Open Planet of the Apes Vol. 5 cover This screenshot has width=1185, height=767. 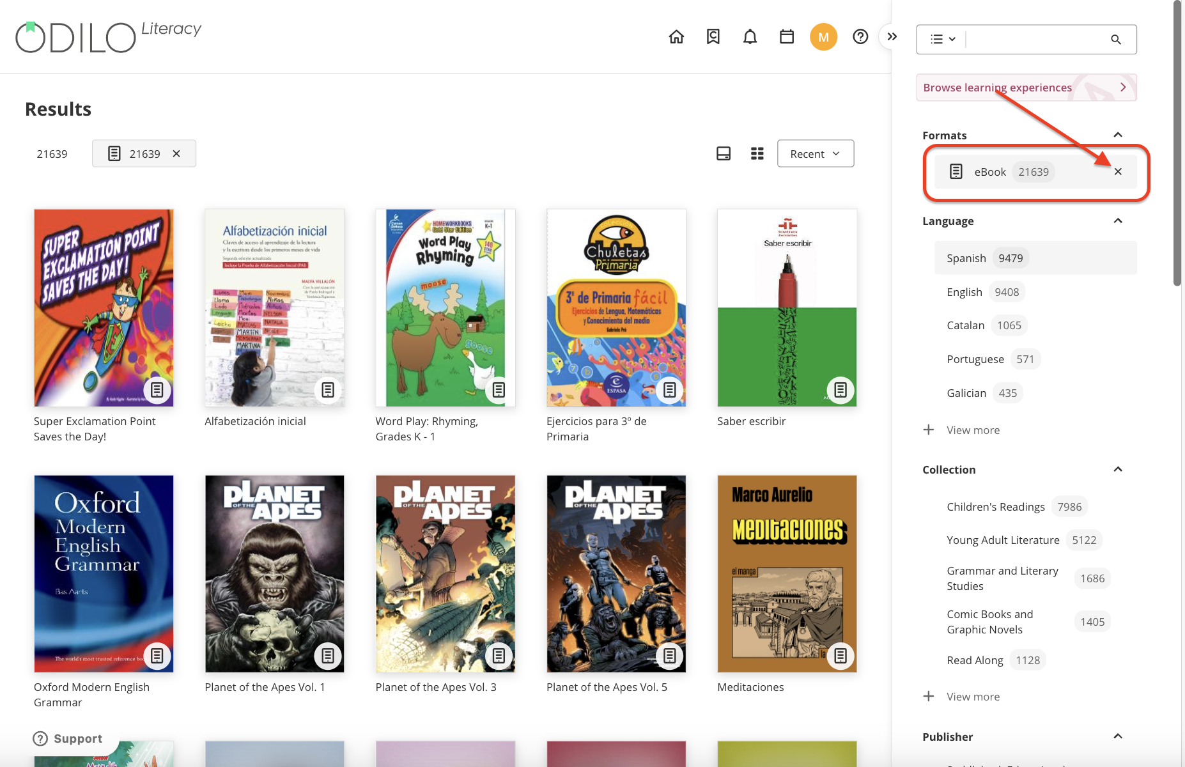click(616, 573)
